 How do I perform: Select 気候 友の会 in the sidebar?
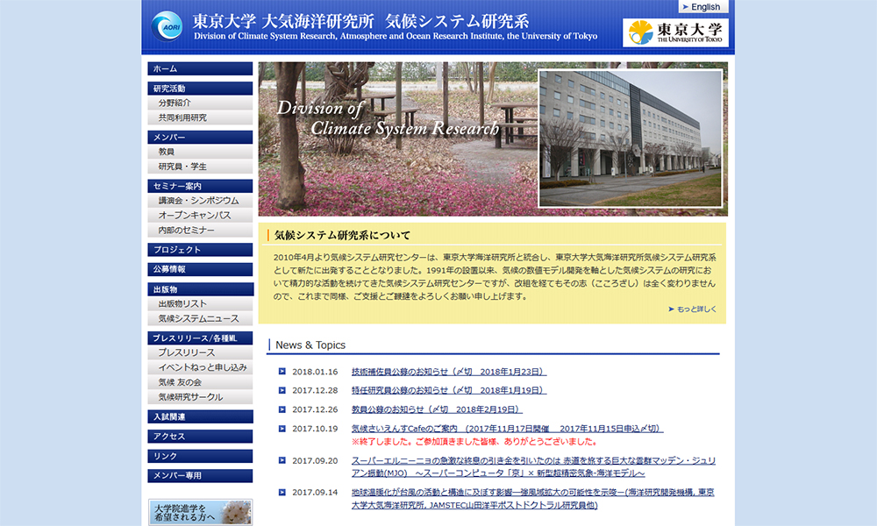click(x=200, y=381)
